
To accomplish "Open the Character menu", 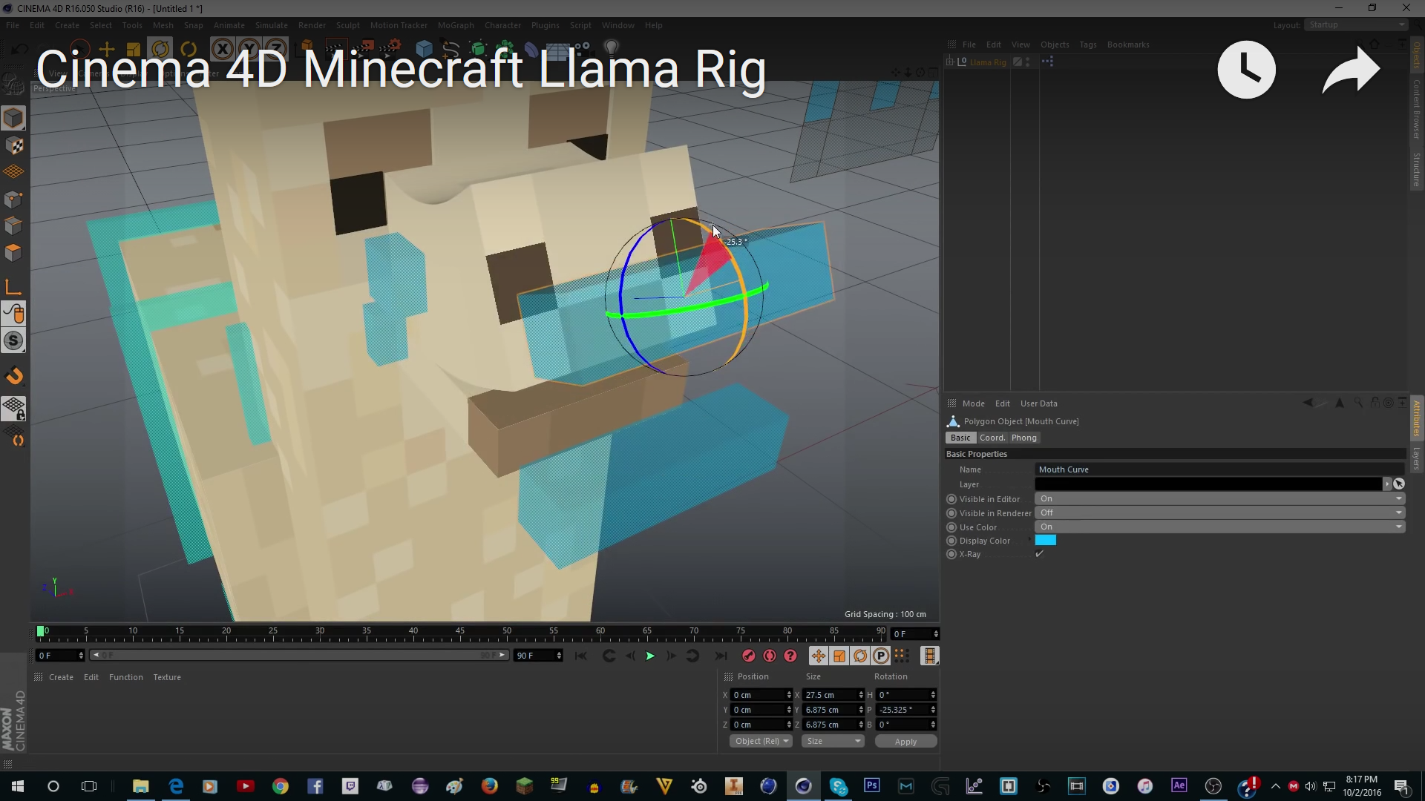I will [502, 25].
